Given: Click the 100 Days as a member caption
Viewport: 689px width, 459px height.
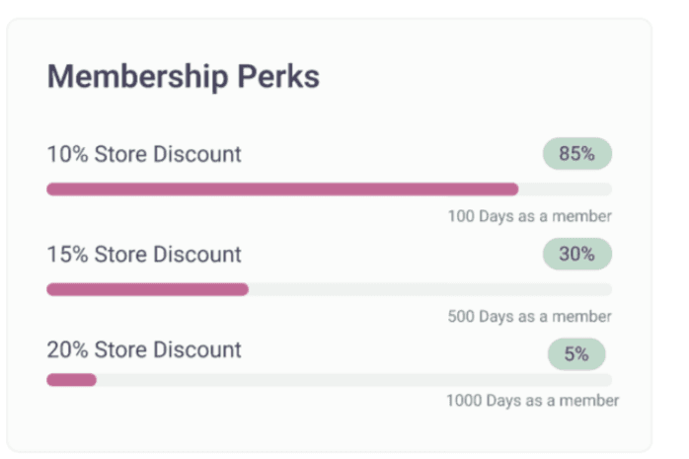Looking at the screenshot, I should [529, 216].
